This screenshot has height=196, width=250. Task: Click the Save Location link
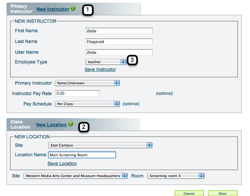pyautogui.click(x=62, y=163)
